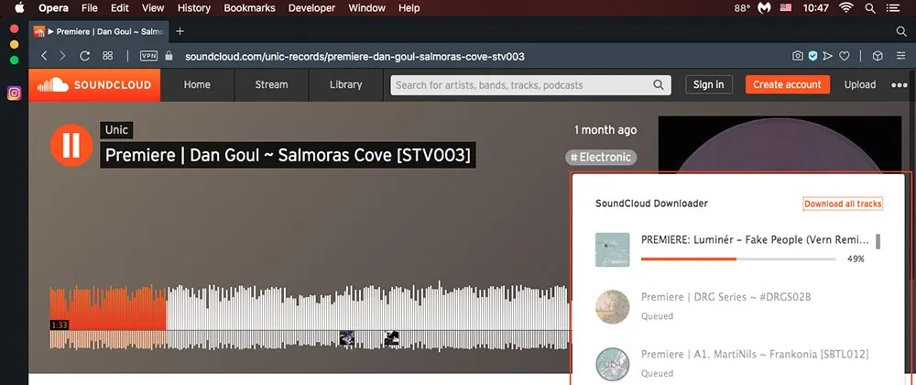Open the Developer menu

pos(312,8)
